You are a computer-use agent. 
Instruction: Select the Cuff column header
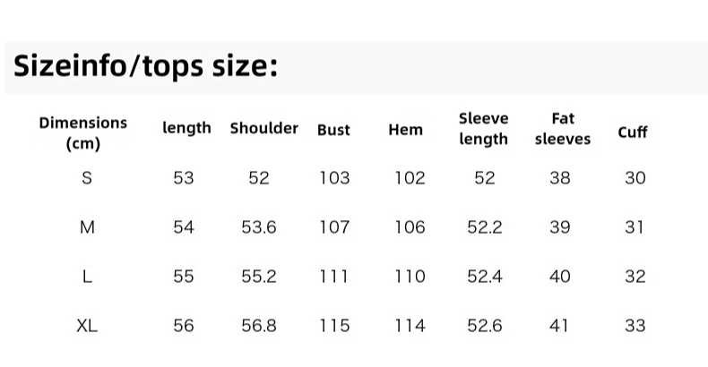coord(633,132)
